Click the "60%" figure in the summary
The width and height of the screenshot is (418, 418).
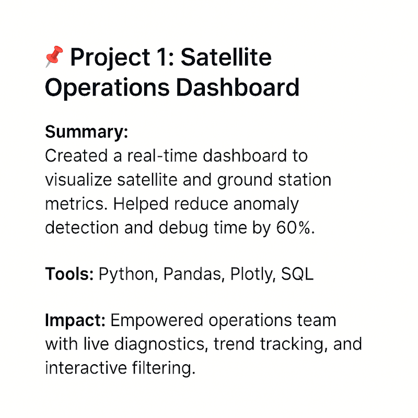pos(294,228)
